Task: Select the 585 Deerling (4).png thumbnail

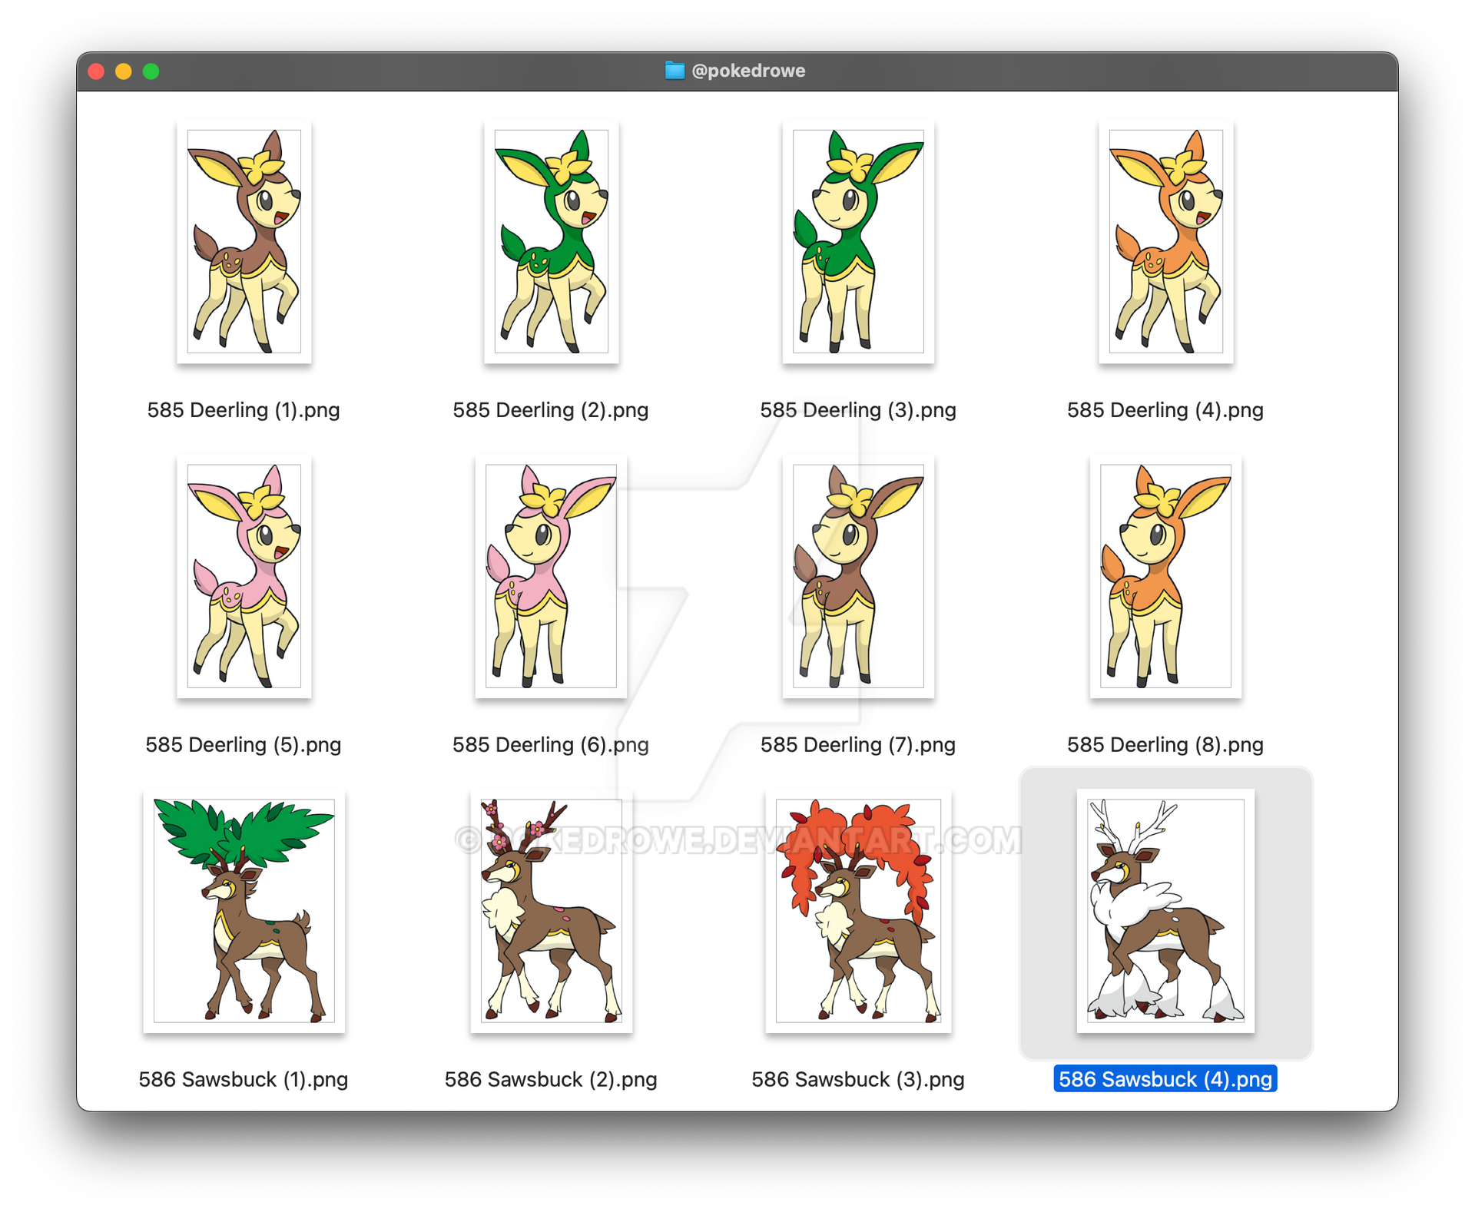Action: [x=1165, y=241]
